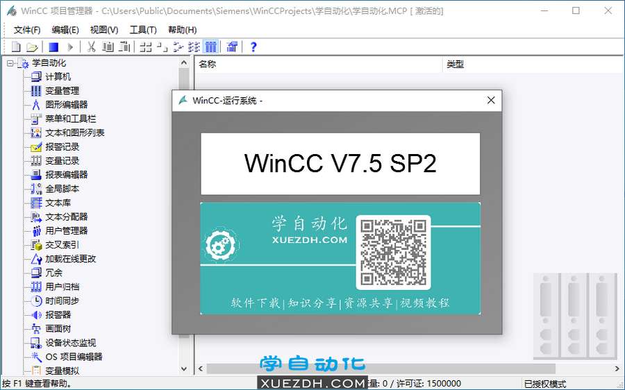Click the WinCC V7.5 SP2 title box
Image resolution: width=625 pixels, height=390 pixels.
(x=340, y=164)
